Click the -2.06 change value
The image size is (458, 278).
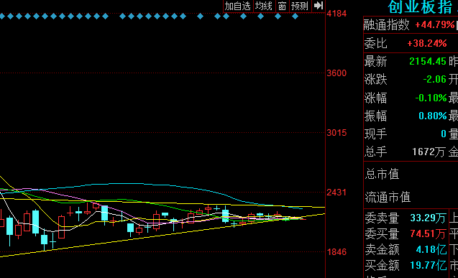tap(434, 79)
